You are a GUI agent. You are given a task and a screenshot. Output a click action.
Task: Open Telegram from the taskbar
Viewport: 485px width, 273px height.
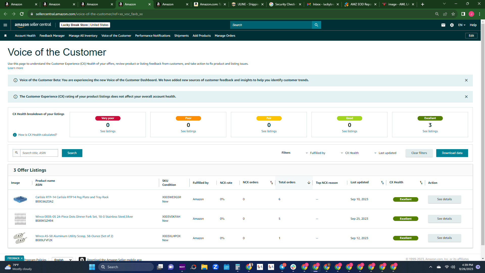(x=282, y=267)
